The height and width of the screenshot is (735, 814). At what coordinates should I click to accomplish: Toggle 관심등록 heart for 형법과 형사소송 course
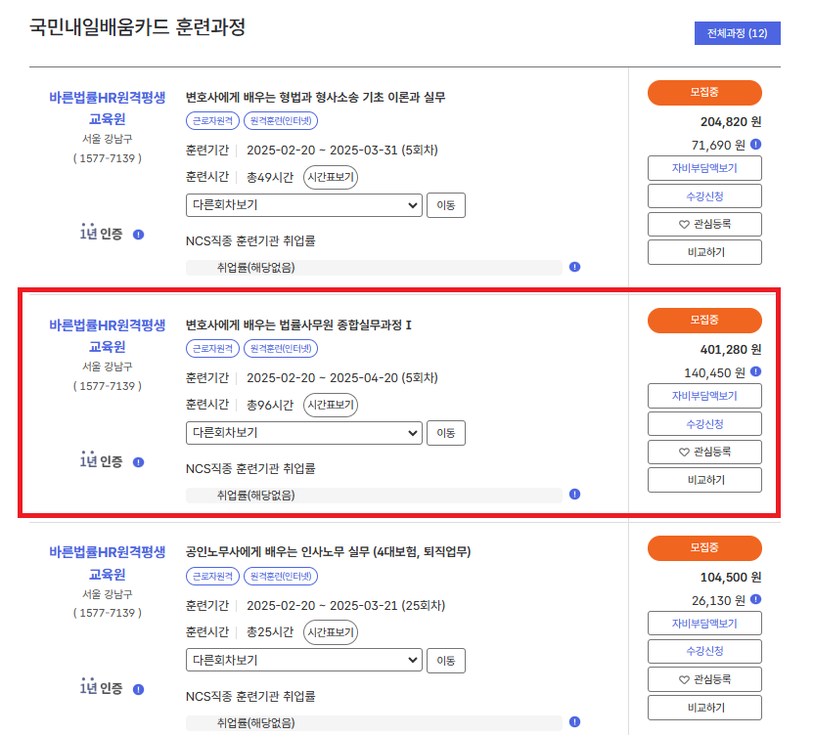[x=704, y=224]
